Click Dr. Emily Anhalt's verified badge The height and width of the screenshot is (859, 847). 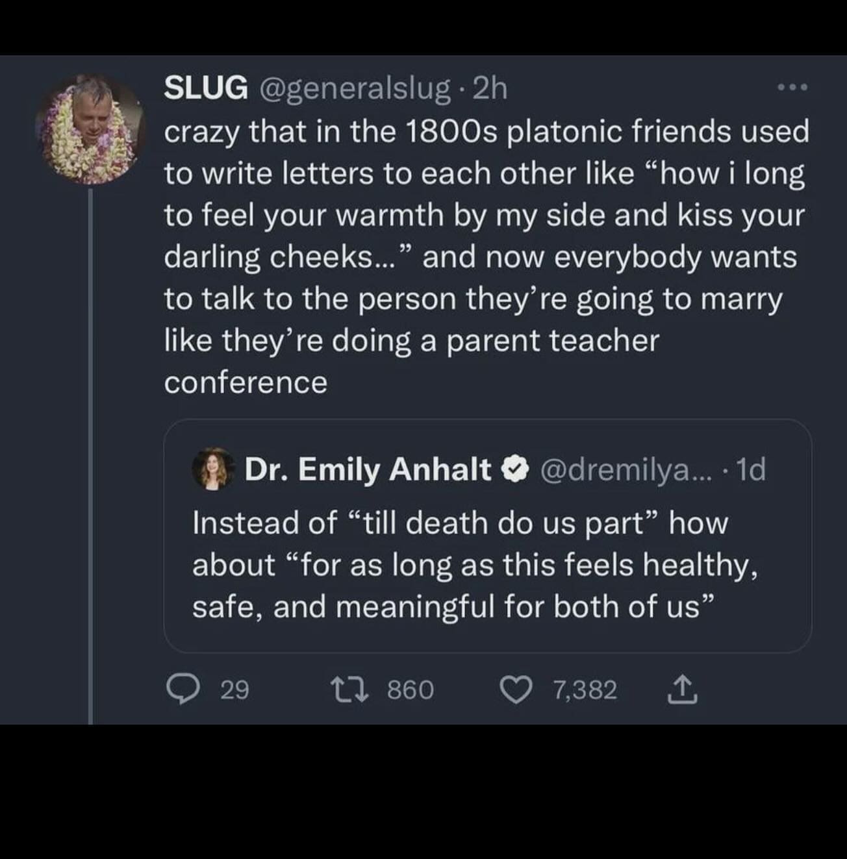point(513,469)
